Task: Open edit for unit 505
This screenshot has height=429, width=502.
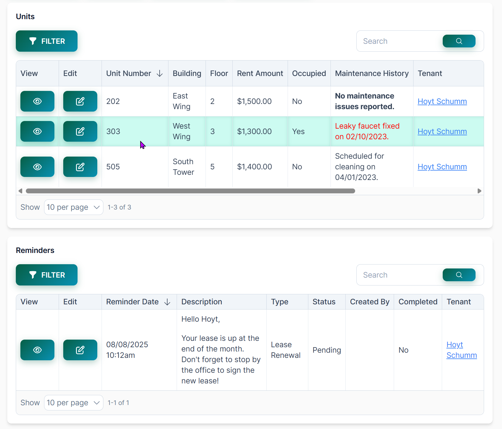Action: click(80, 167)
